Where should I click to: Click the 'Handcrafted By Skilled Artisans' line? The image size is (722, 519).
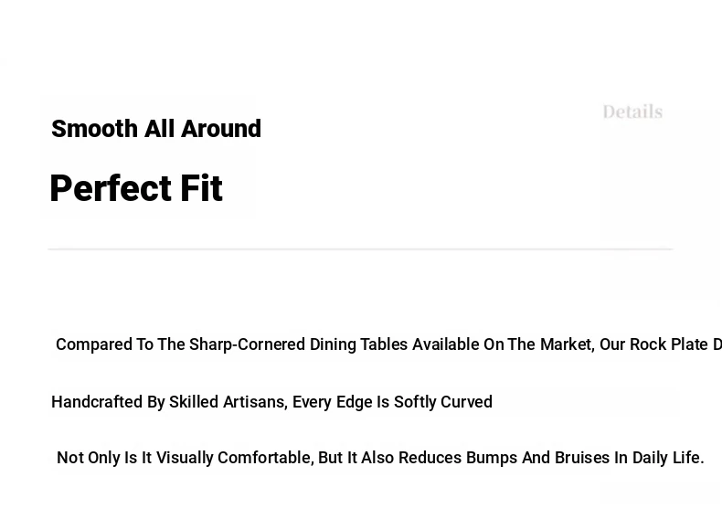click(271, 402)
